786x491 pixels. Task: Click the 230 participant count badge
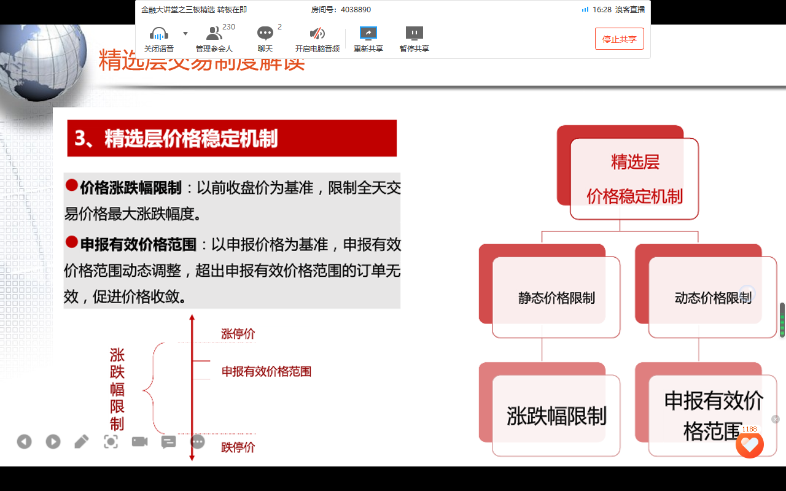point(228,27)
